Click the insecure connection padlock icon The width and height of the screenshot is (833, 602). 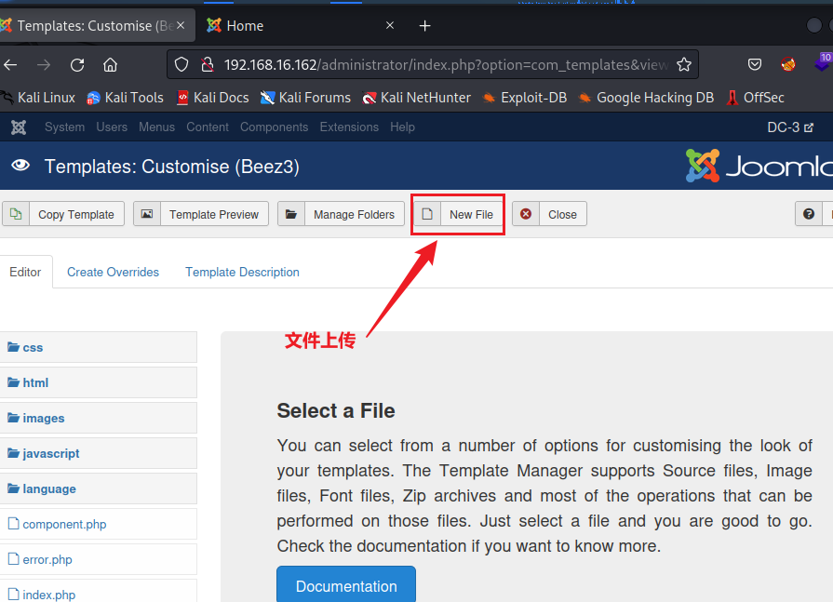tap(208, 65)
